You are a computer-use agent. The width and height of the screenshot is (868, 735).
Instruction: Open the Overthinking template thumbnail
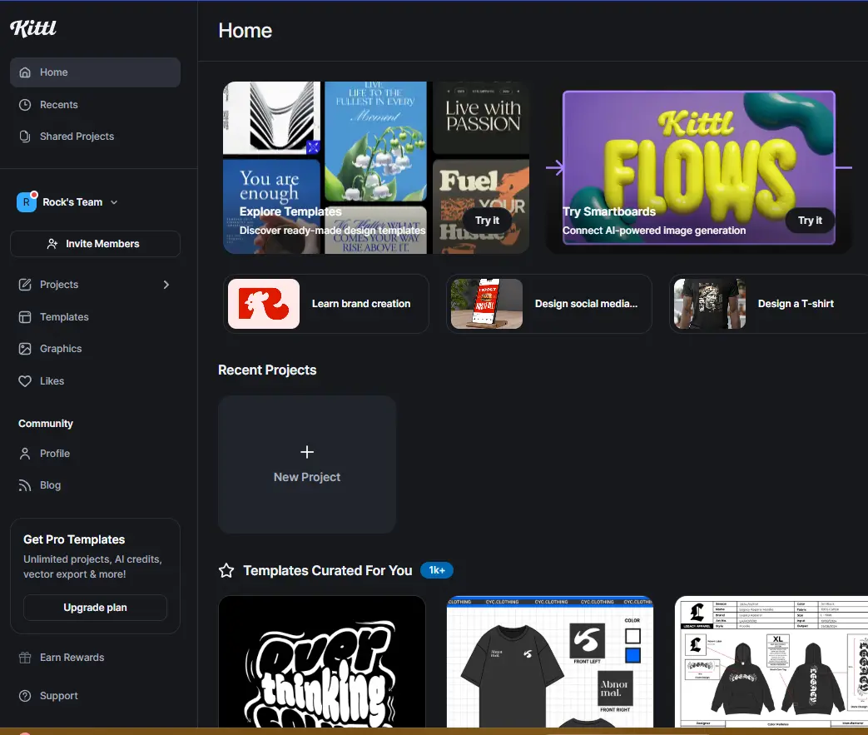click(x=322, y=662)
